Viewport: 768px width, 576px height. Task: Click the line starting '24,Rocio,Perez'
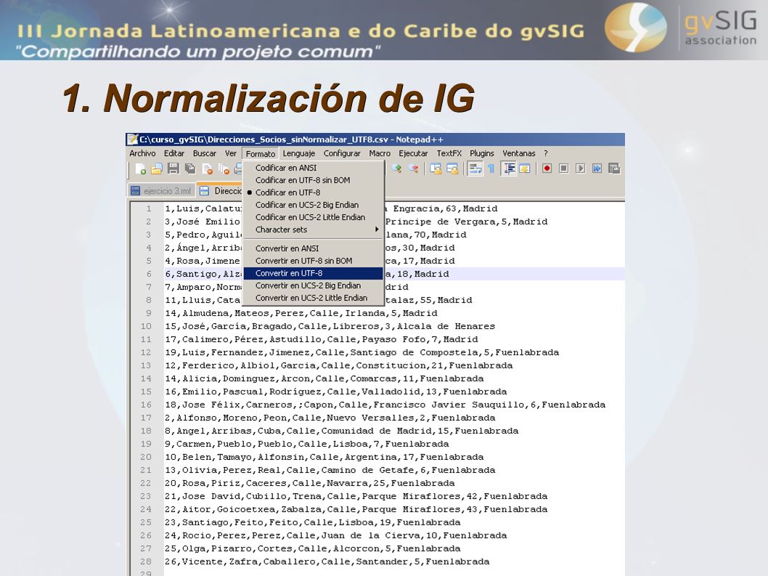point(335,535)
